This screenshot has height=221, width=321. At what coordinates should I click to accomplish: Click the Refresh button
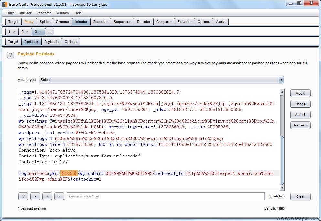click(300, 125)
